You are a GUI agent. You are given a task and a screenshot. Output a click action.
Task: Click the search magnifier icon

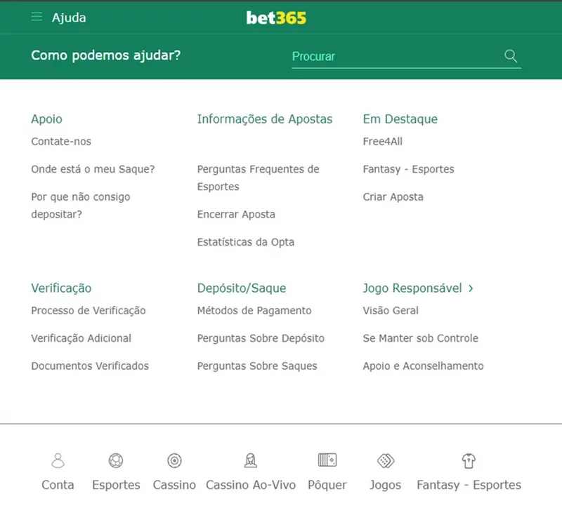(511, 56)
